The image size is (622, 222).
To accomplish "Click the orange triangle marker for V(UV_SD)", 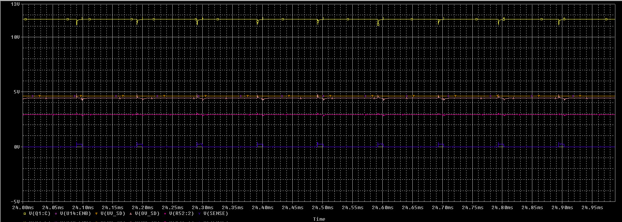I will [96, 213].
